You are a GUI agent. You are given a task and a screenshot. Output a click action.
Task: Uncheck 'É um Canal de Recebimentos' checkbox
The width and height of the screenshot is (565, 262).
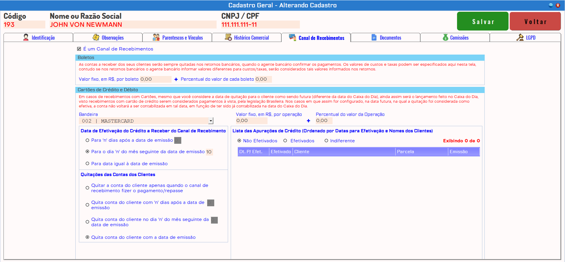79,49
